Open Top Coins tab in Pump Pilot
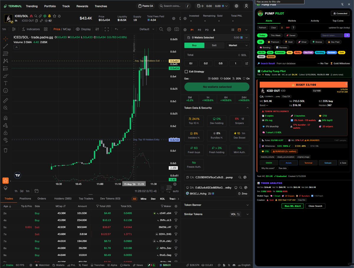Image resolution: width=354 pixels, height=268 pixels. click(x=338, y=21)
